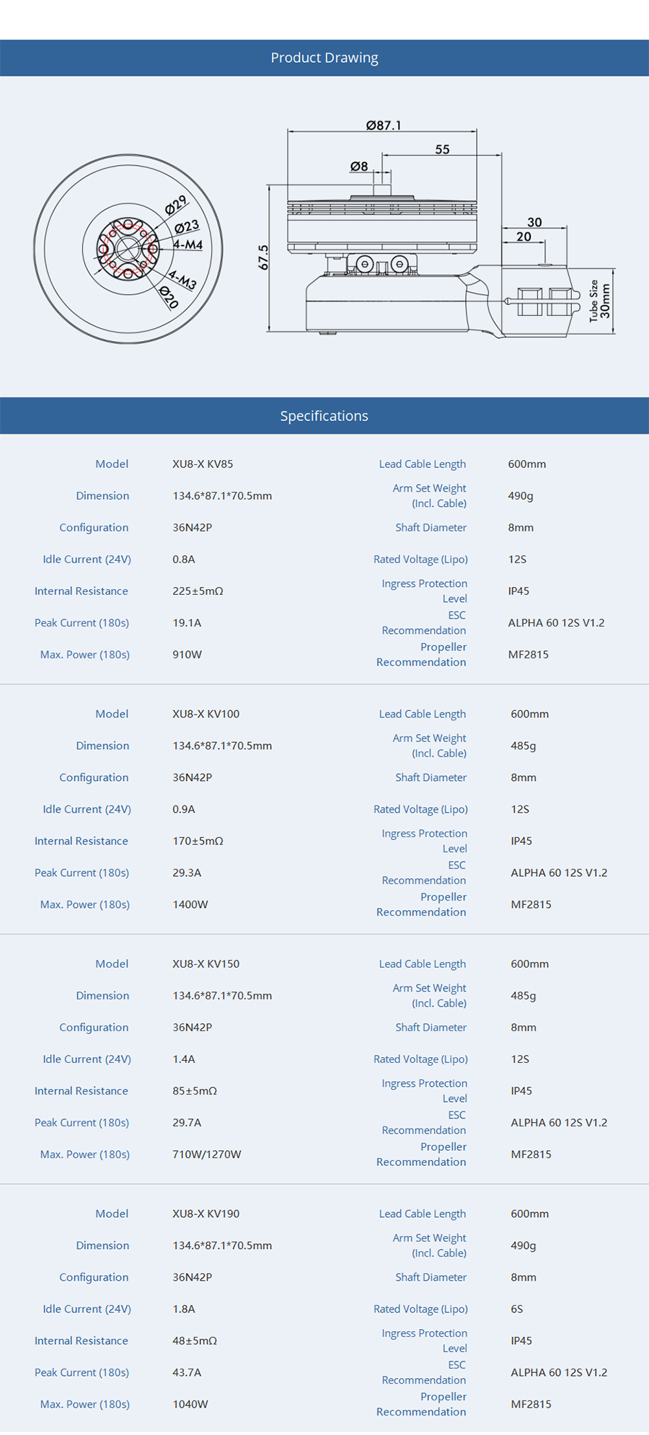Select the 4-M3 hole annotation
Image resolution: width=649 pixels, height=1435 pixels.
(182, 279)
